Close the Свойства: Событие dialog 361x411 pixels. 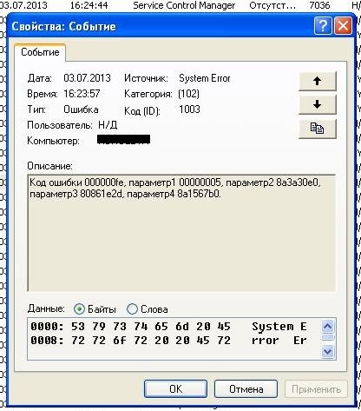pos(343,26)
